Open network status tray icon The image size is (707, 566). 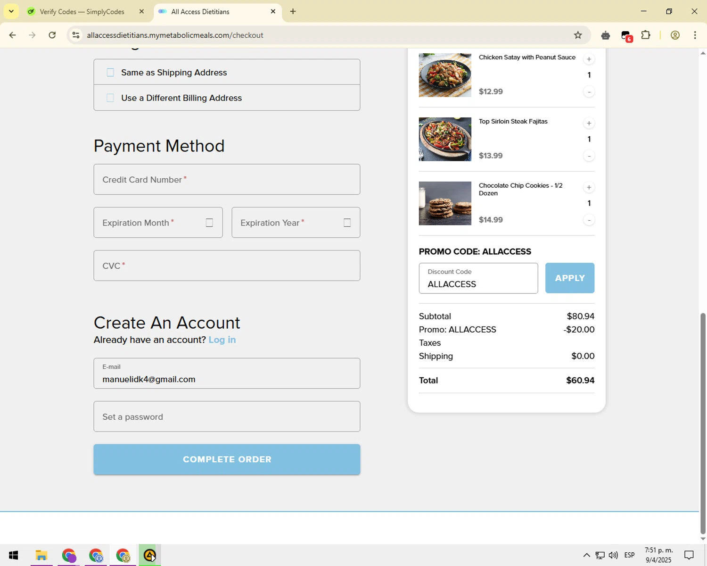click(600, 555)
